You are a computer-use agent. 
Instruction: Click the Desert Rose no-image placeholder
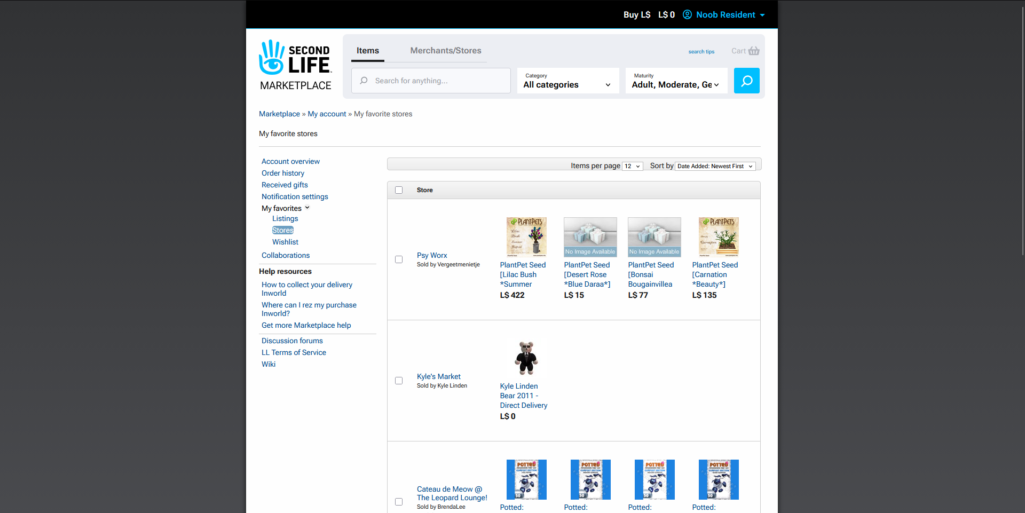coord(590,237)
